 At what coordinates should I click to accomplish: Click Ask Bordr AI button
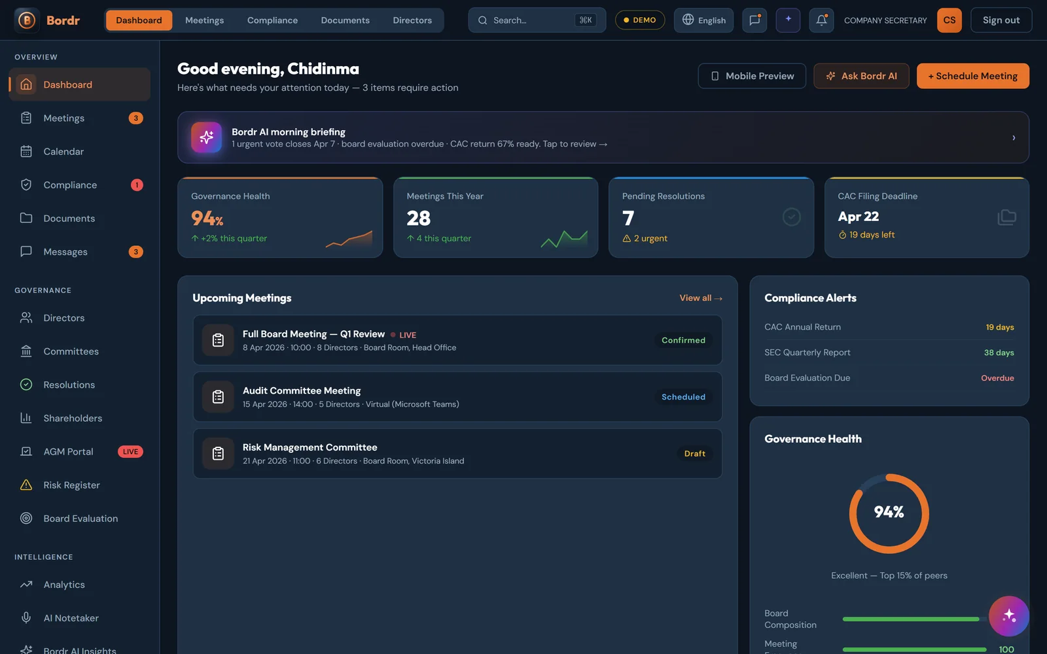(x=861, y=76)
